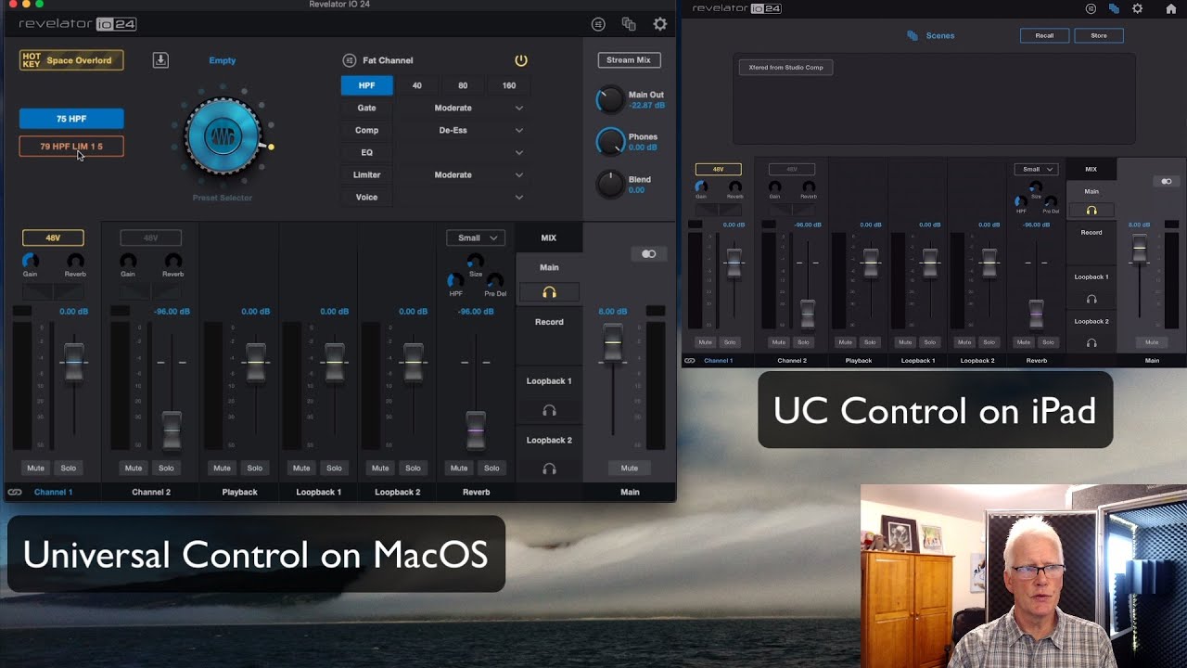1187x668 pixels.
Task: Set HPF frequency to 40
Action: tap(417, 85)
